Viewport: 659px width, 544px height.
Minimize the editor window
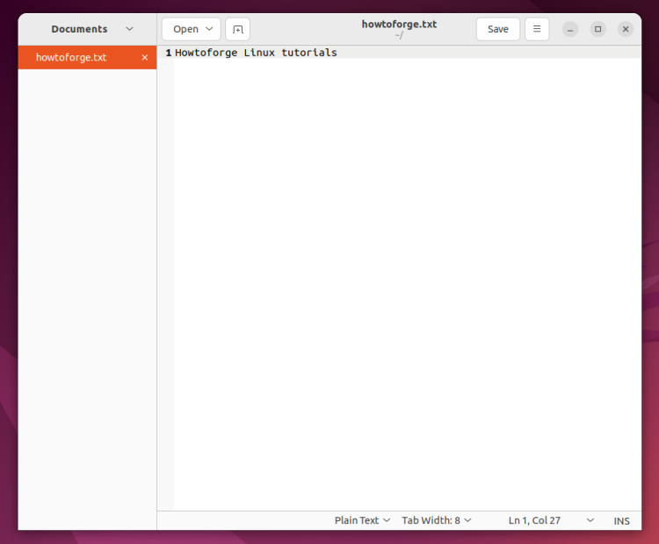[x=570, y=29]
